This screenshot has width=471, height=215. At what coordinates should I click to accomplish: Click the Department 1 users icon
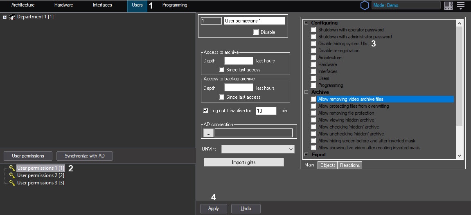pos(12,17)
